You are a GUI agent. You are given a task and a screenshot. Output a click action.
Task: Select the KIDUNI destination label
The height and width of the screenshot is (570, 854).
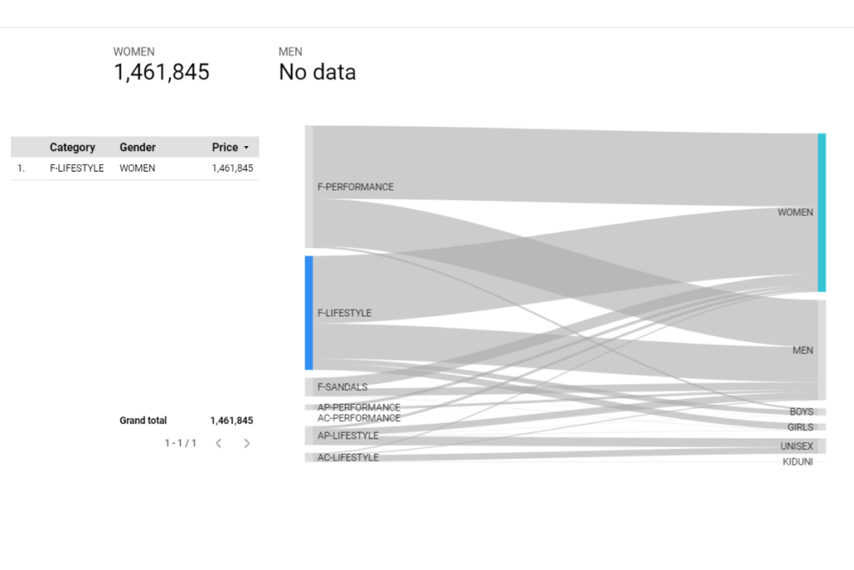coord(798,462)
